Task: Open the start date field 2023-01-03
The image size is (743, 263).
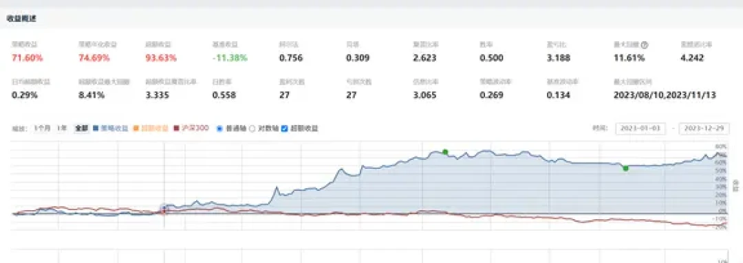Action: pyautogui.click(x=640, y=128)
